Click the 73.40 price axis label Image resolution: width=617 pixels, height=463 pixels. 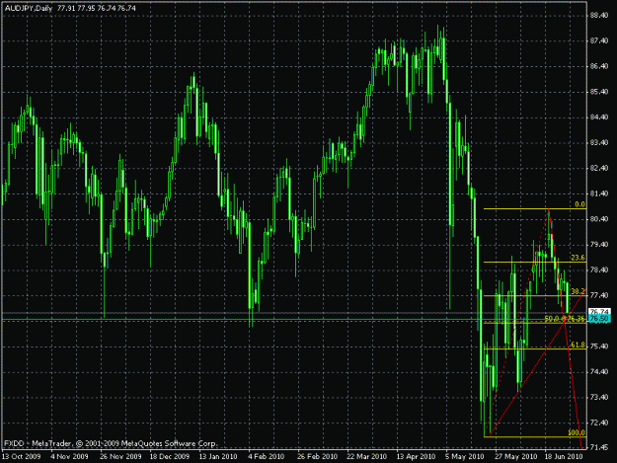[599, 397]
